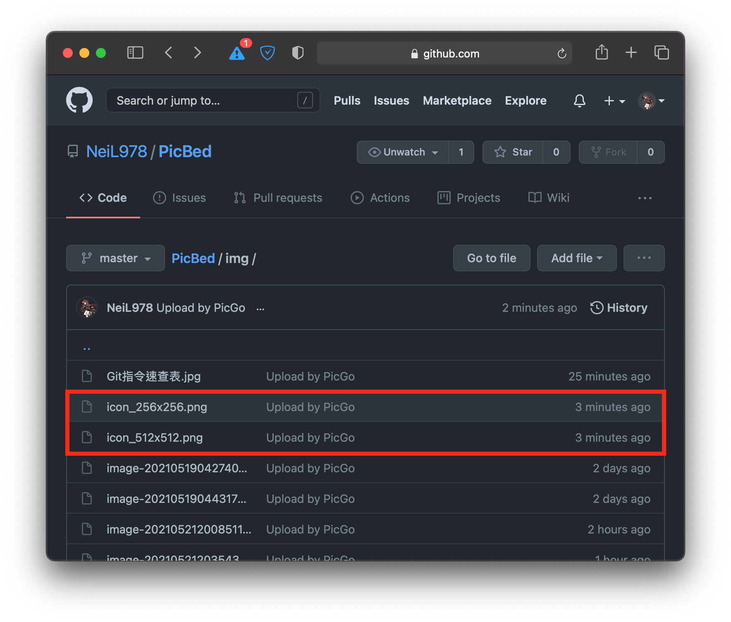Open commit message for Git指令速查表.jpg row
This screenshot has width=731, height=622.
coord(311,376)
